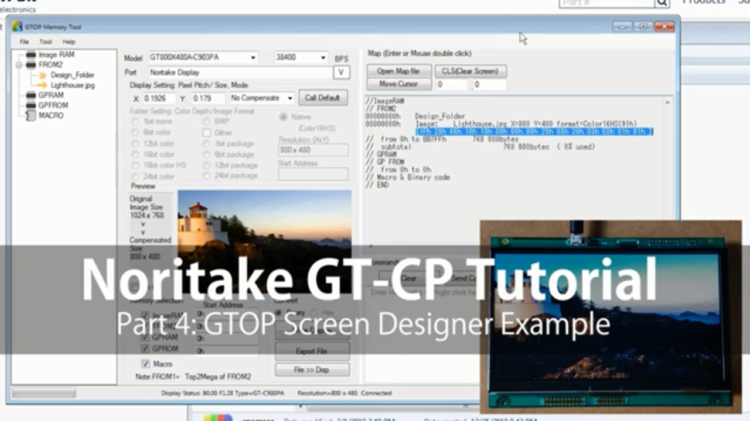The image size is (750, 421).
Task: Click the X pixel pitch field 0.1926
Action: 159,98
